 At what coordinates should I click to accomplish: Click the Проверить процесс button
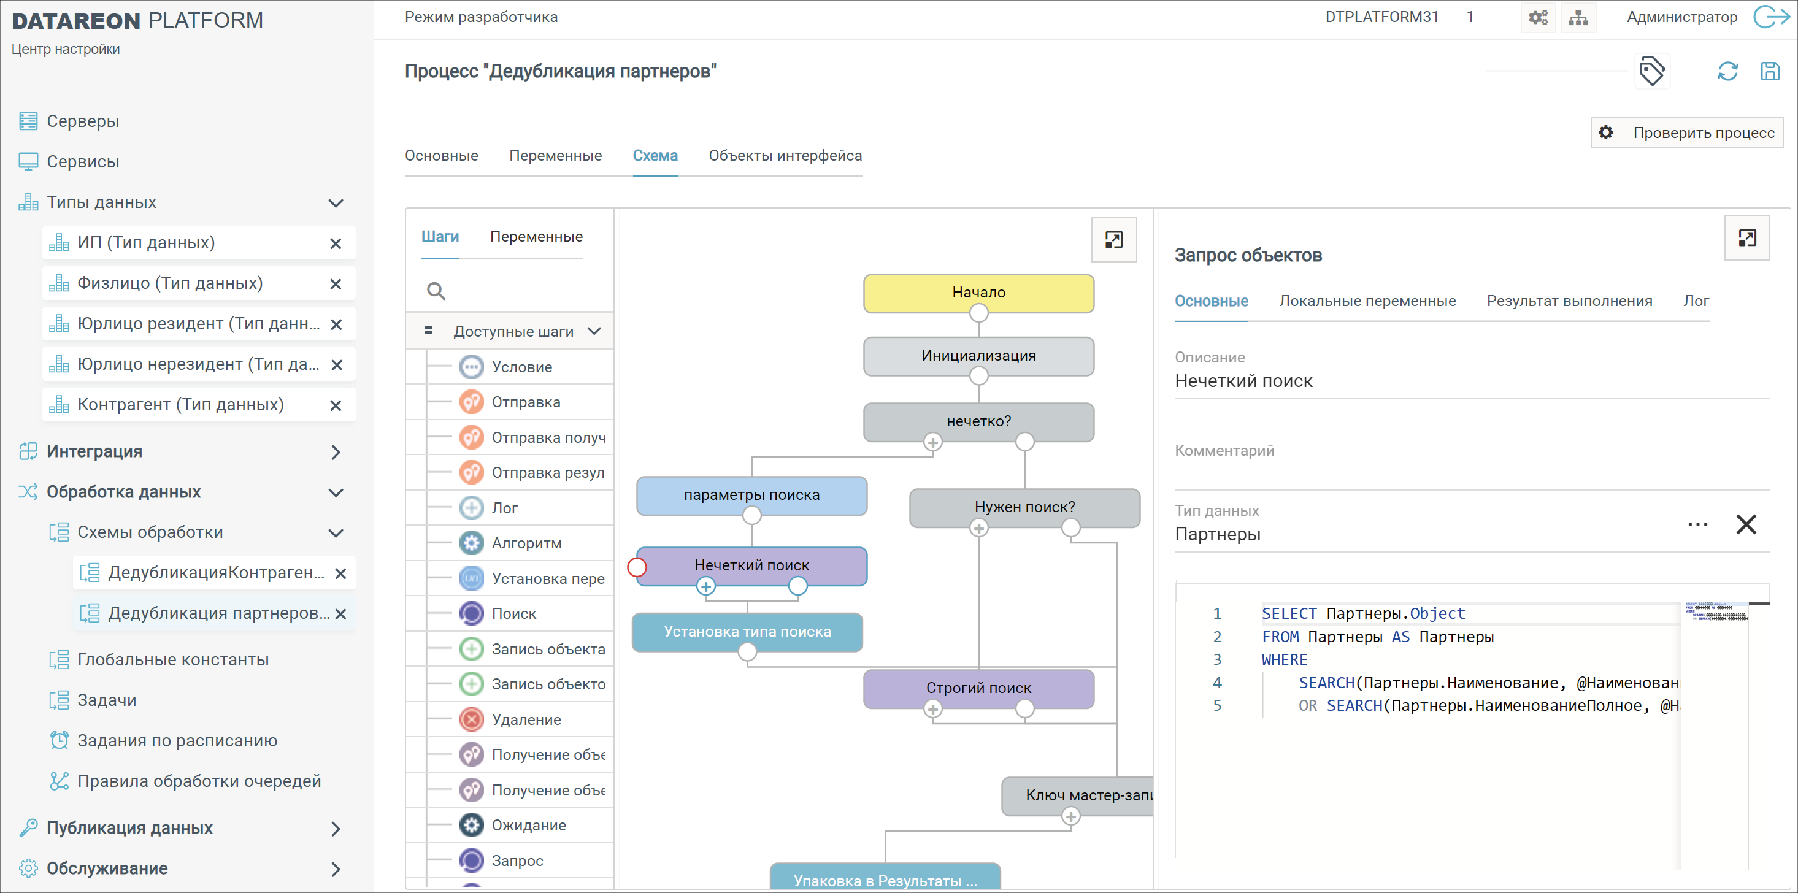1686,132
